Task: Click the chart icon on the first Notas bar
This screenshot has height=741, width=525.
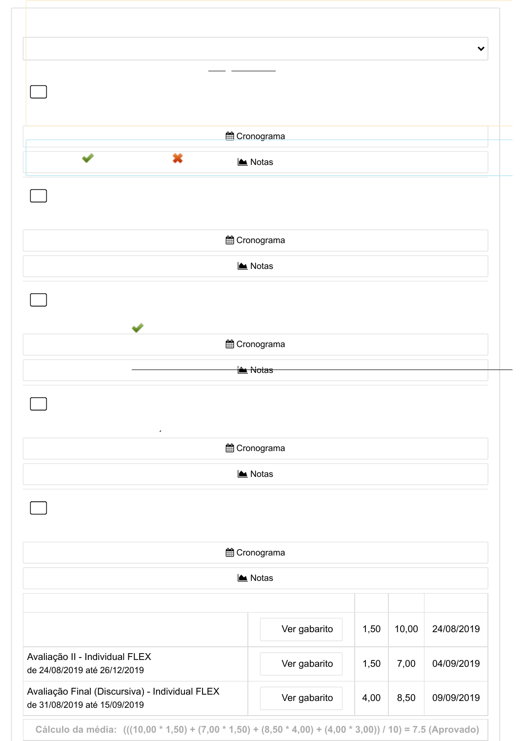Action: pos(242,162)
